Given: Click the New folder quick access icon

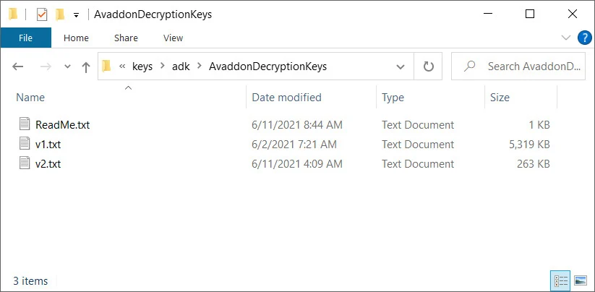Looking at the screenshot, I should point(60,14).
